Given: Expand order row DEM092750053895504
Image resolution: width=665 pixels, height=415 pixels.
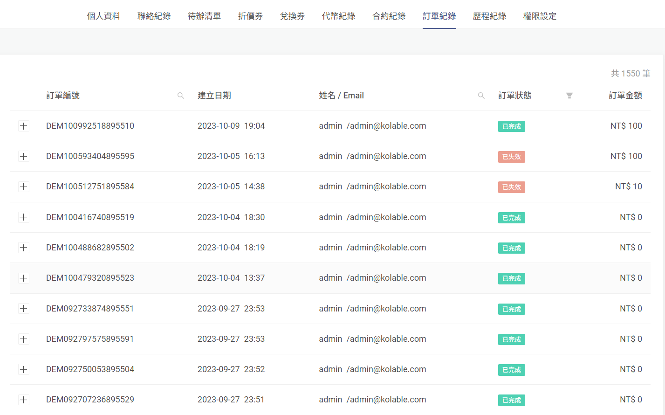Looking at the screenshot, I should (x=24, y=369).
